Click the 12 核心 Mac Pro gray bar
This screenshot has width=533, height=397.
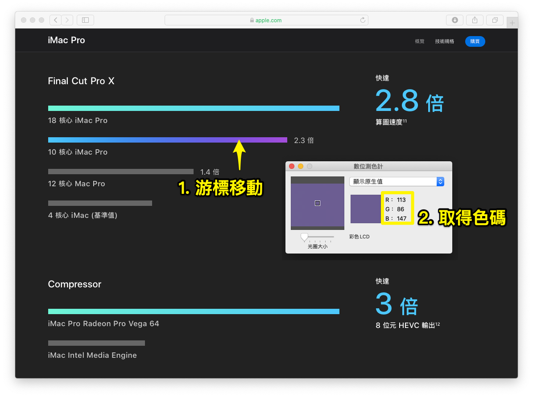(121, 172)
